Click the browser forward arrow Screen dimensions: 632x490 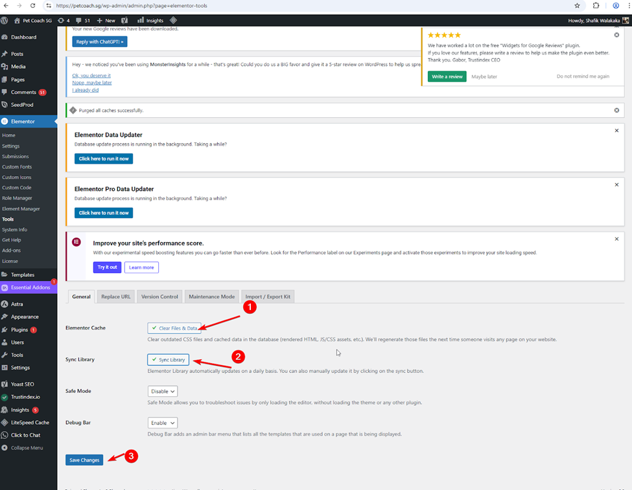point(19,6)
